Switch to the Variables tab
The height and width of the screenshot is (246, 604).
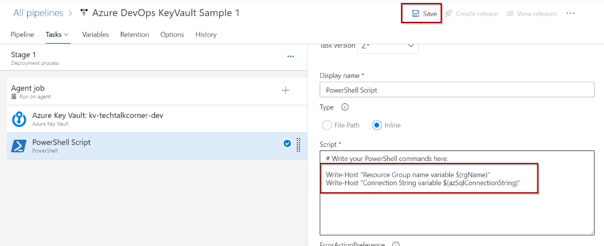[x=95, y=35]
